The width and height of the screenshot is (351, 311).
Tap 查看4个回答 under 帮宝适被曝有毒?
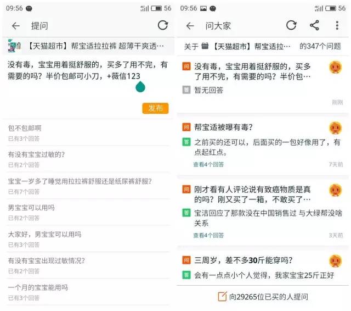point(208,164)
